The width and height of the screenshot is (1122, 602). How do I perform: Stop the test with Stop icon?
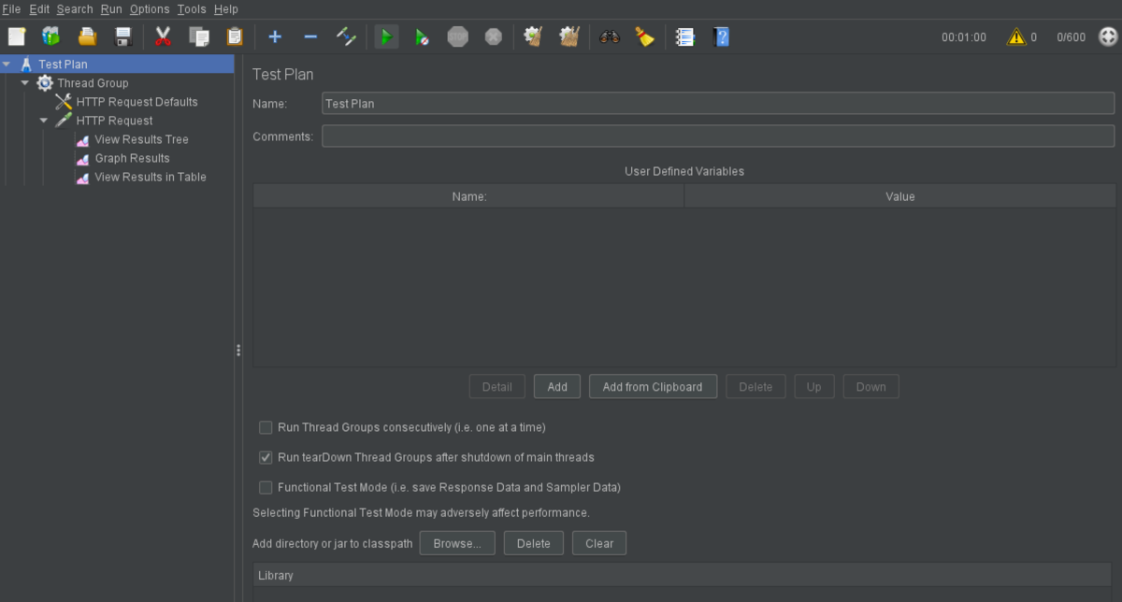(457, 36)
